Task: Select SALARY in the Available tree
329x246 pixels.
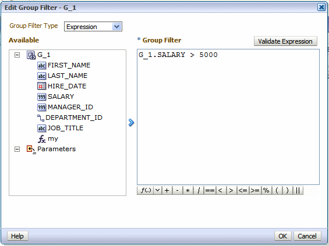Action: point(61,97)
